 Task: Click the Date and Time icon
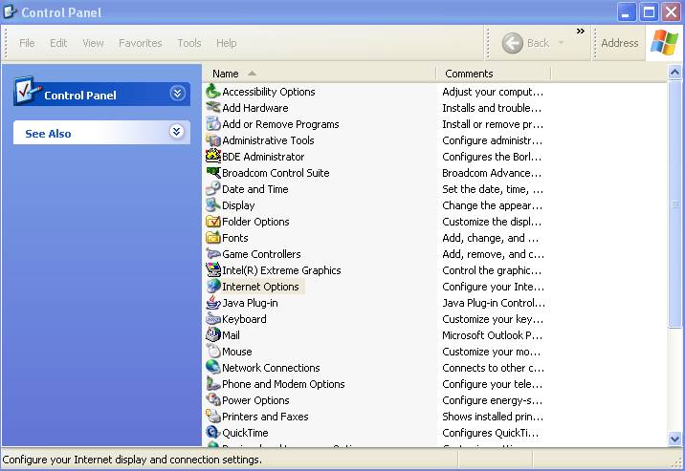coord(212,189)
